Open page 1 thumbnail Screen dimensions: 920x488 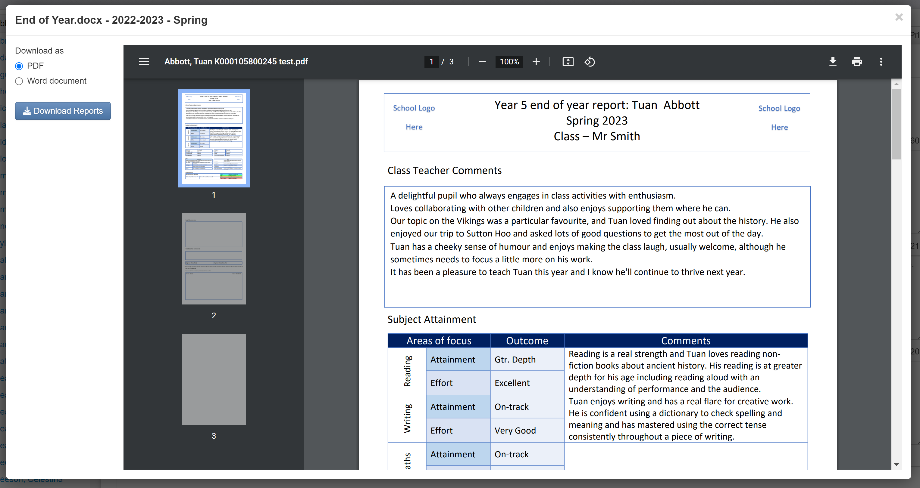point(214,138)
